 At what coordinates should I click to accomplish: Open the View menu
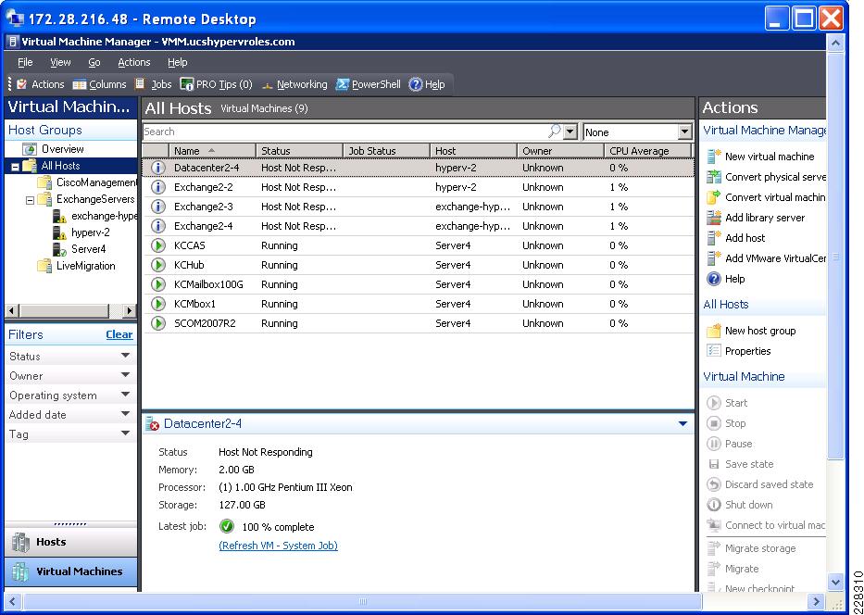coord(60,62)
